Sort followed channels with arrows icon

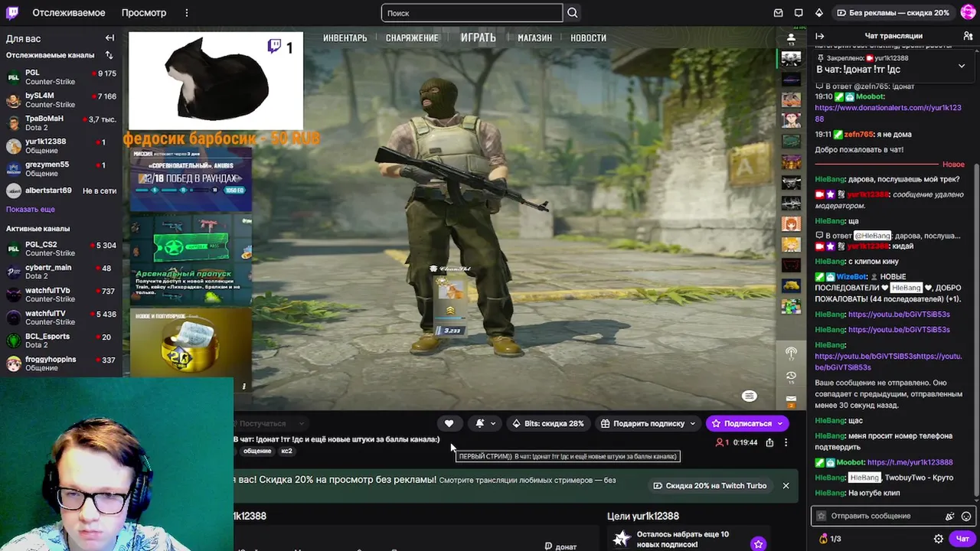click(109, 55)
